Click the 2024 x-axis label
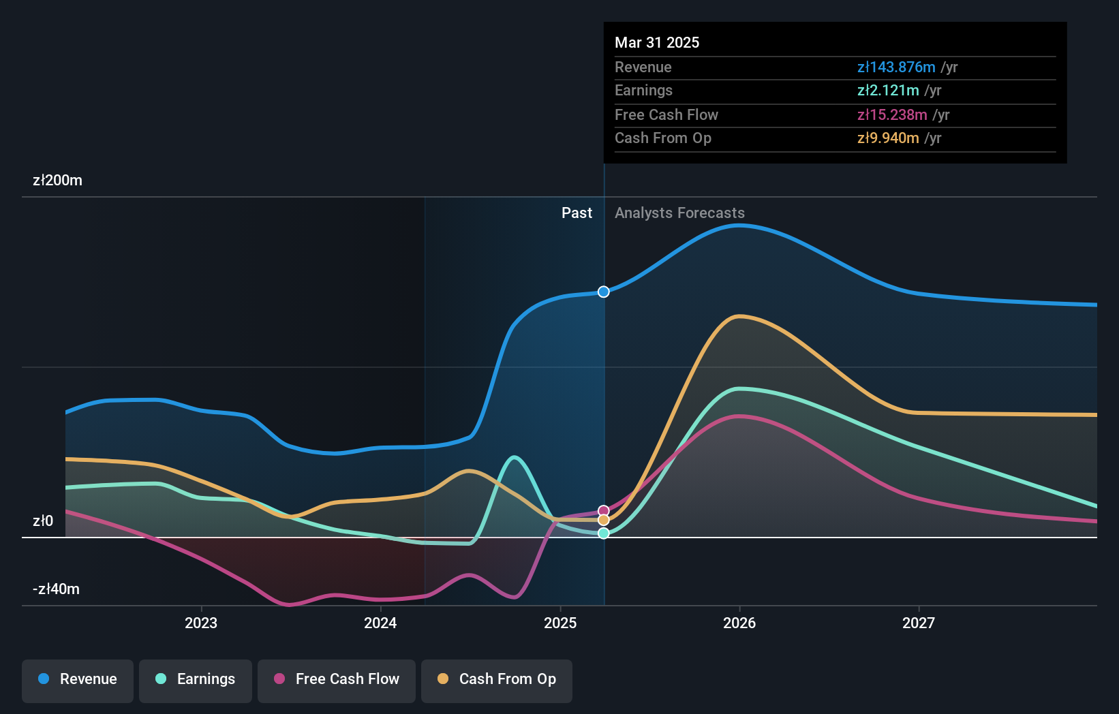The image size is (1119, 714). 380,623
